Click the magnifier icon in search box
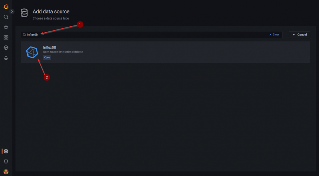319x176 pixels. (x=24, y=35)
